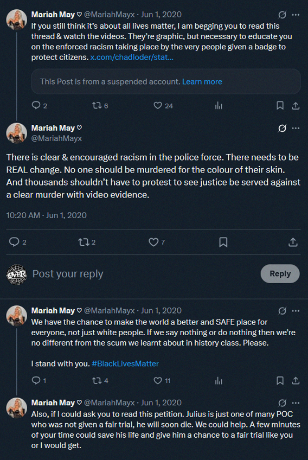Click Learn more about suspended account
The height and width of the screenshot is (460, 308).
coord(202,81)
